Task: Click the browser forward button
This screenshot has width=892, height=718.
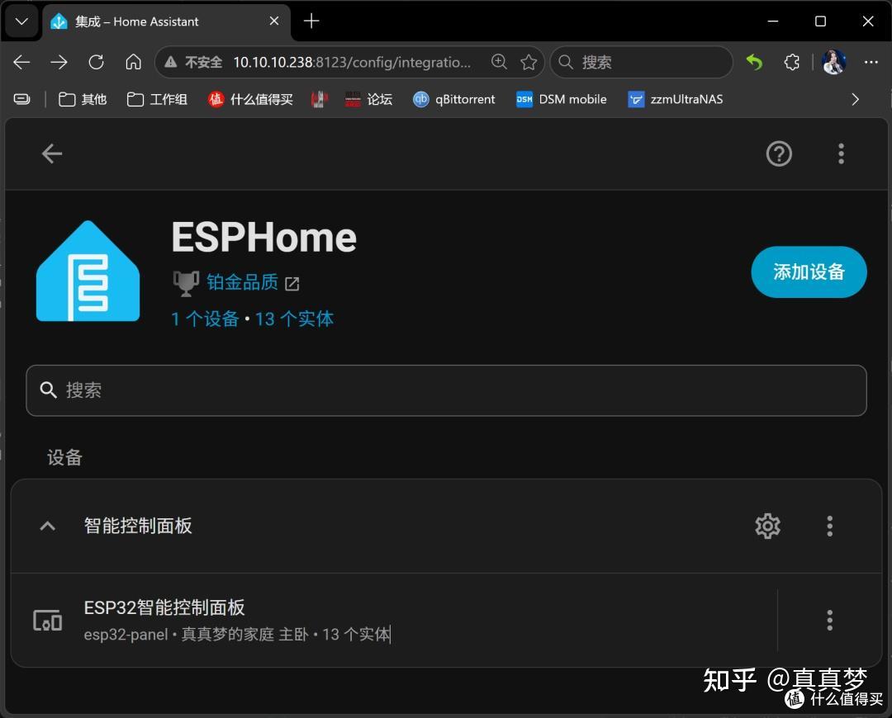Action: tap(59, 62)
